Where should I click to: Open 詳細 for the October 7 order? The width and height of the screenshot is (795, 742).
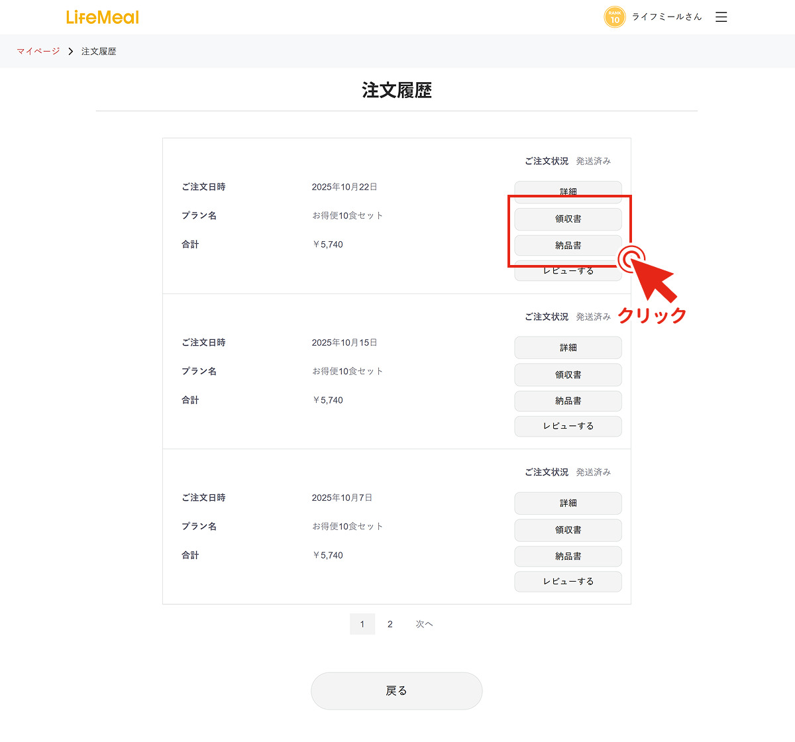pos(568,503)
